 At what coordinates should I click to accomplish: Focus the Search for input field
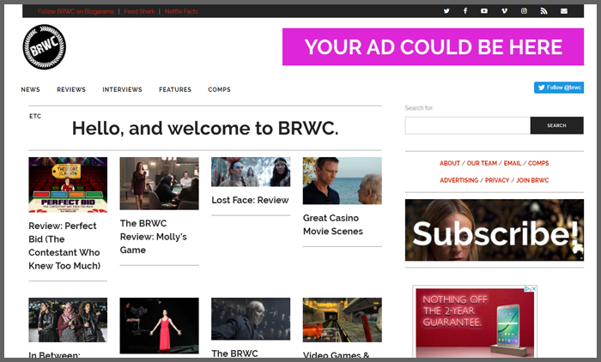(x=468, y=125)
